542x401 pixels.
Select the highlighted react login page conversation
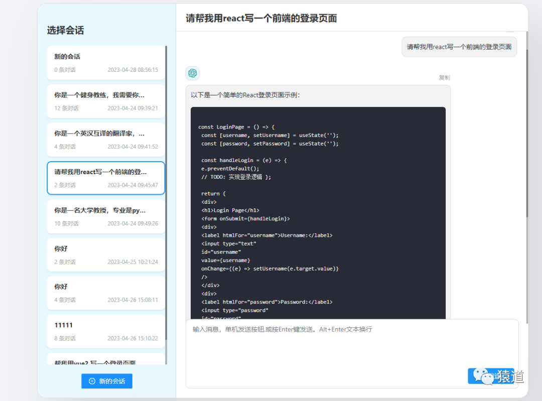point(105,178)
